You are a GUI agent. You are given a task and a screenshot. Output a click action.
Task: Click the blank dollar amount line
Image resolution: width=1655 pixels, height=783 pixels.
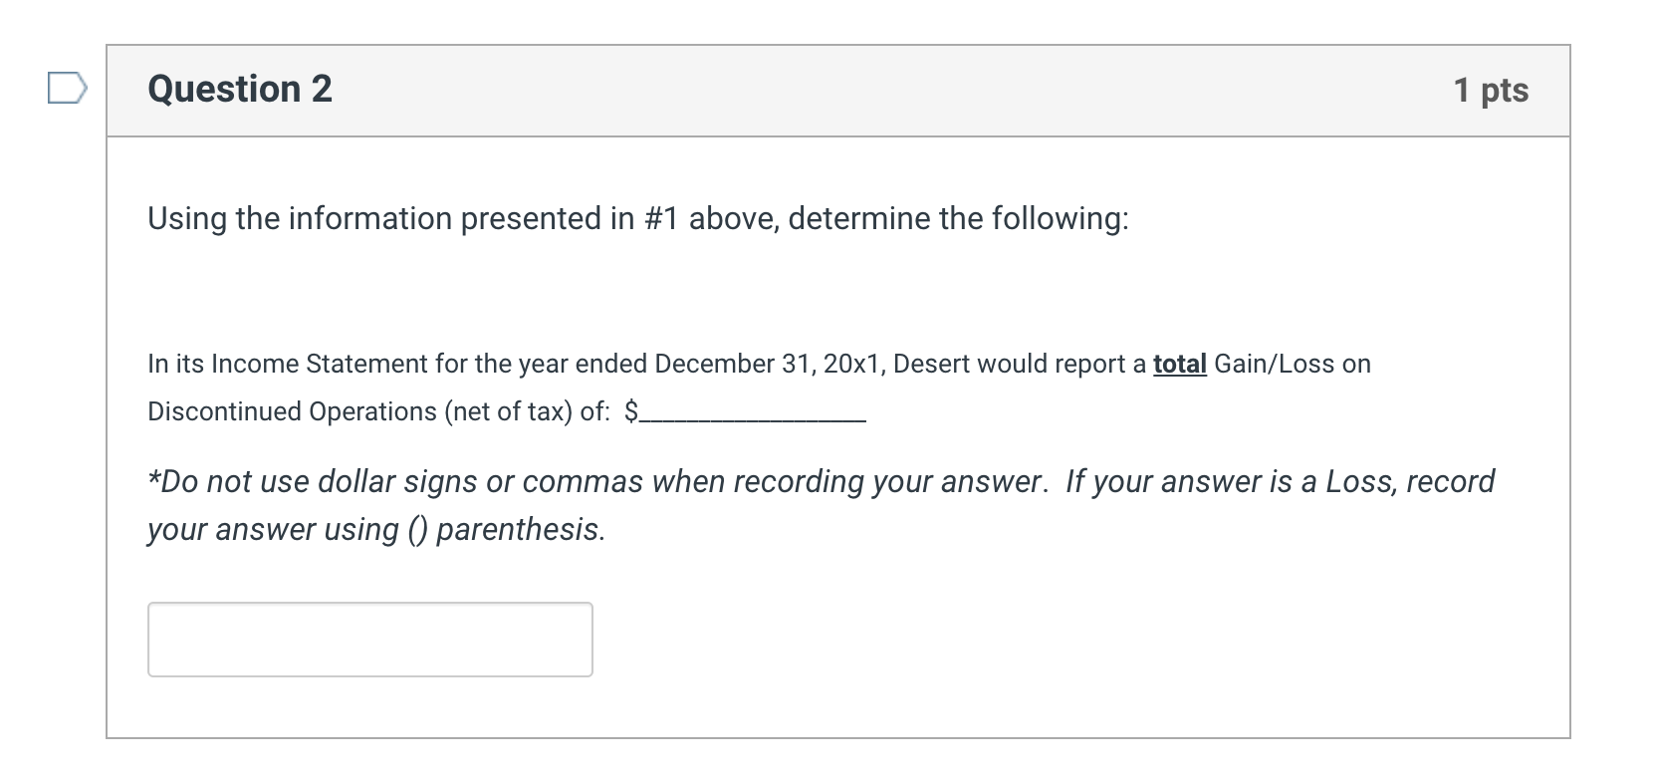point(747,413)
